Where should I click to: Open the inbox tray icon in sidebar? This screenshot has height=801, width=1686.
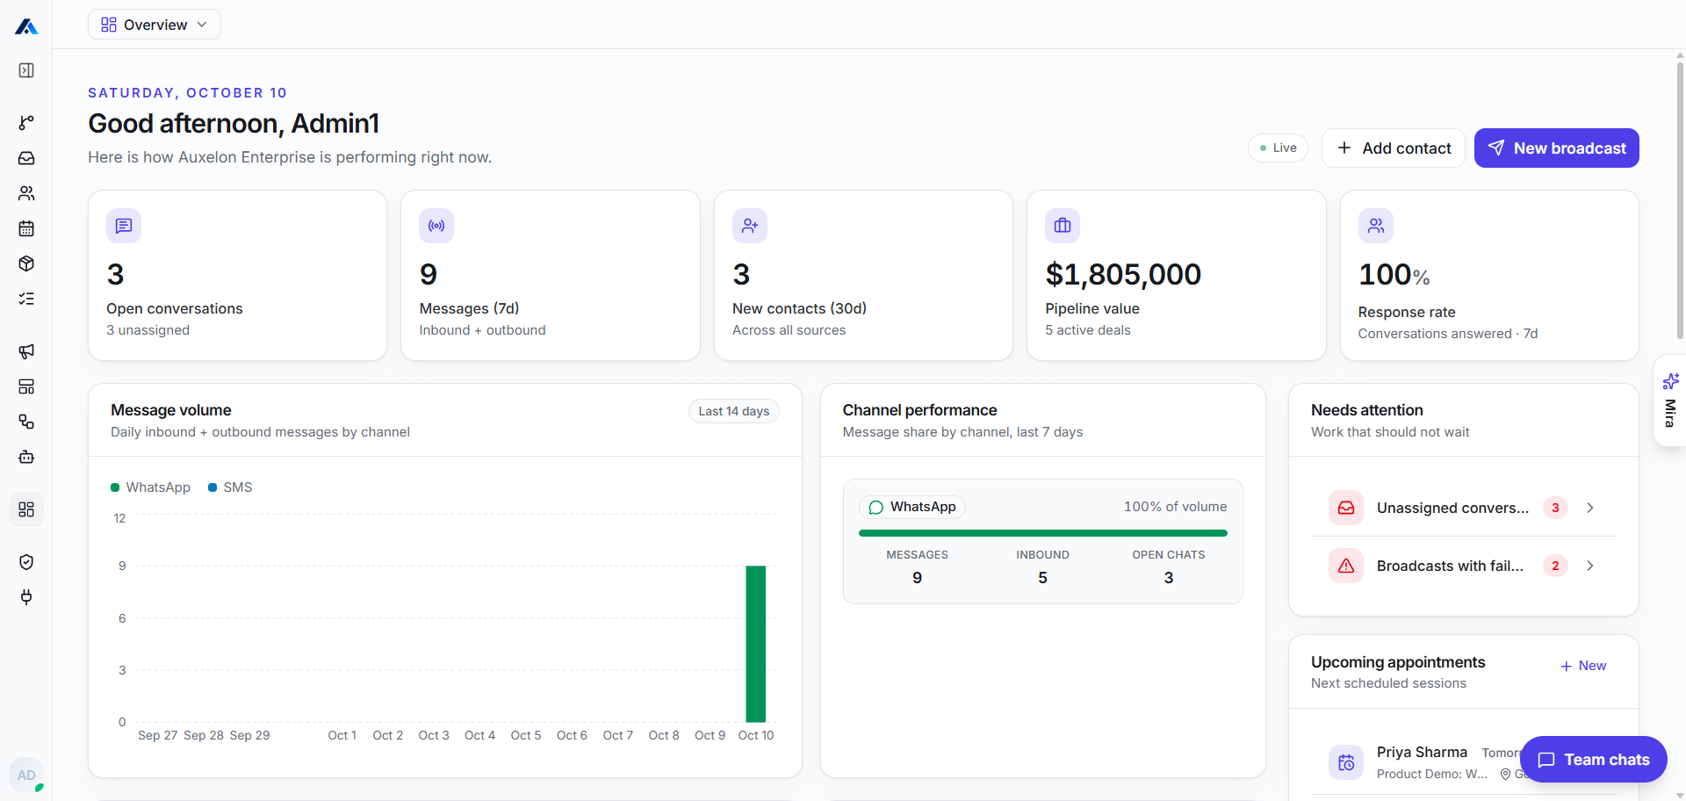(26, 158)
